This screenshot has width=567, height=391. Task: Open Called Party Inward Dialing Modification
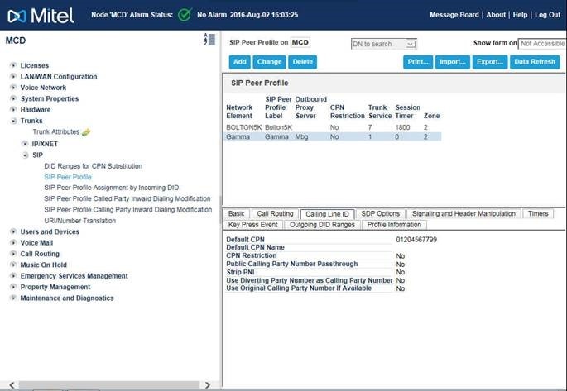coord(127,198)
